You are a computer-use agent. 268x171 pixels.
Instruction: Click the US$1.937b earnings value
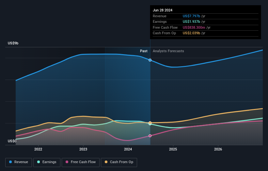click(x=191, y=22)
